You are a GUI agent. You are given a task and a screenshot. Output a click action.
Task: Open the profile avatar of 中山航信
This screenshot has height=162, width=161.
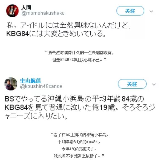point(11,84)
